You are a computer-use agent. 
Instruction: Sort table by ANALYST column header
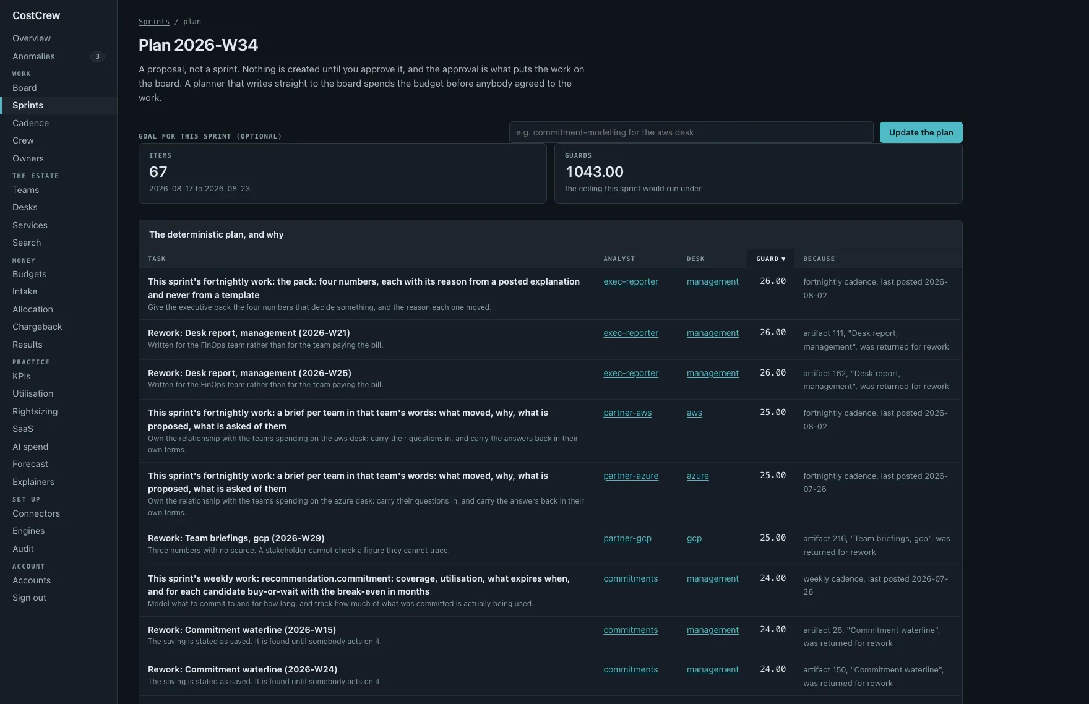[x=619, y=259]
